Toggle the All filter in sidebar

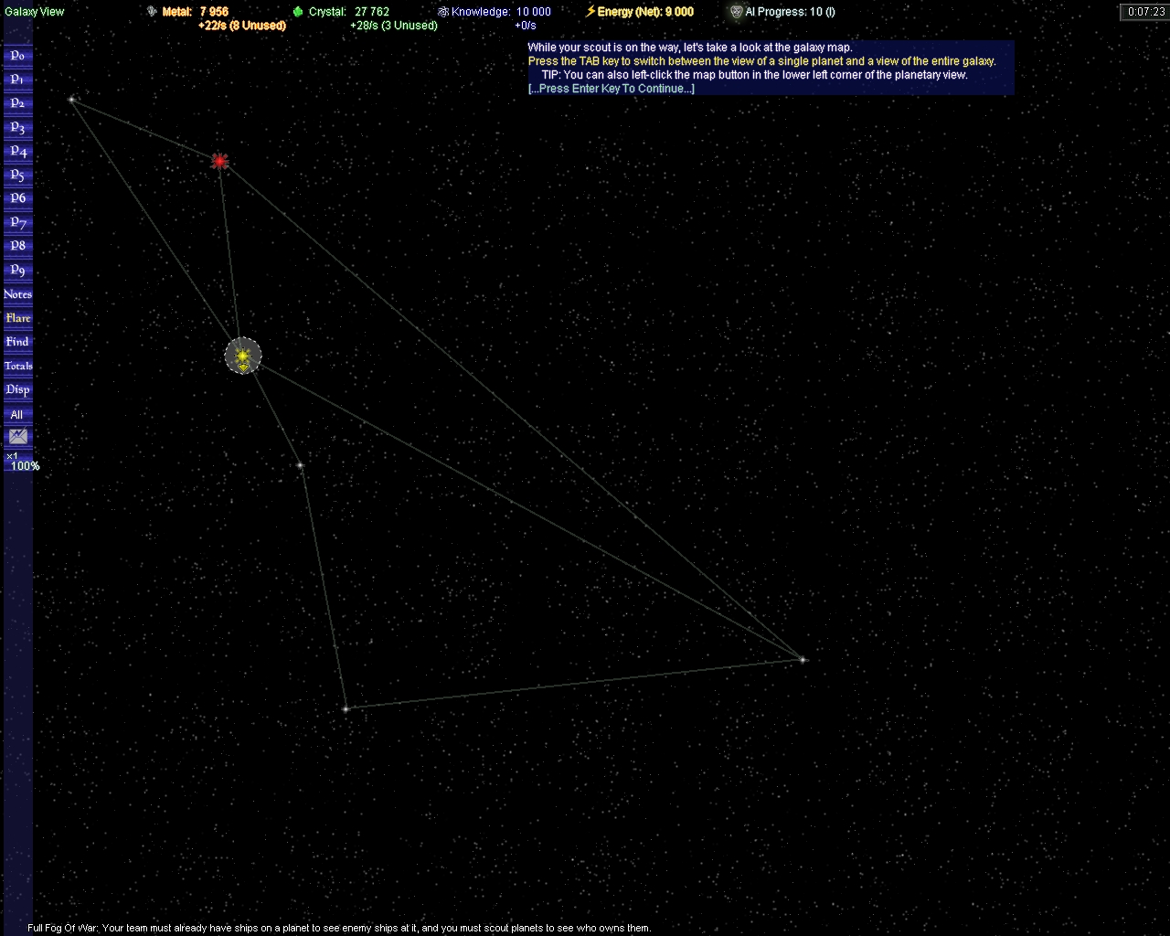coord(17,414)
